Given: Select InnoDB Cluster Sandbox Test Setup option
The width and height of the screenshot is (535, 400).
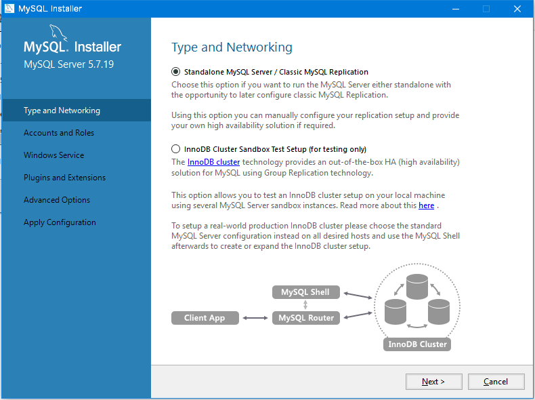Looking at the screenshot, I should pyautogui.click(x=176, y=149).
